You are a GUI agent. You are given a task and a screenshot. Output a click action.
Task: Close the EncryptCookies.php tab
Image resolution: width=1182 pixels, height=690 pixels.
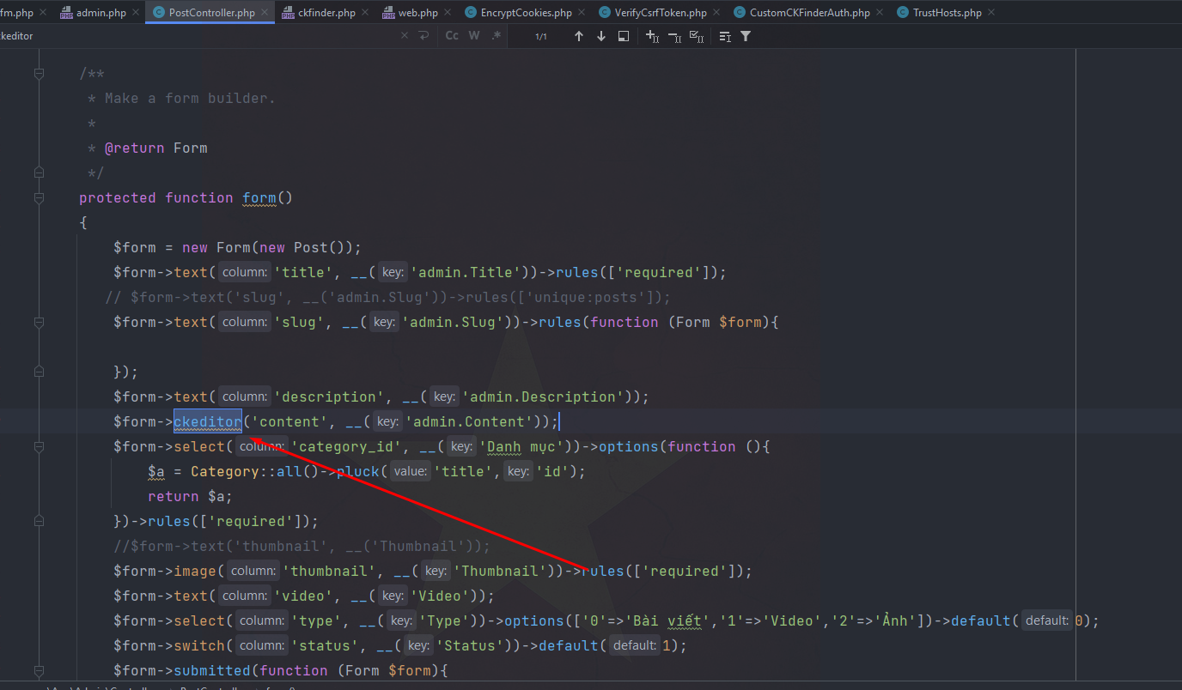coord(582,13)
